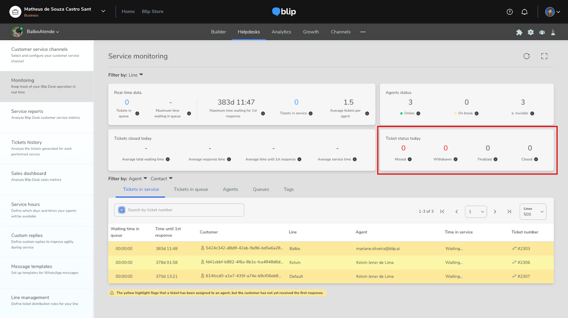Expand the Filter by Line dropdown
568x318 pixels.
click(x=137, y=75)
